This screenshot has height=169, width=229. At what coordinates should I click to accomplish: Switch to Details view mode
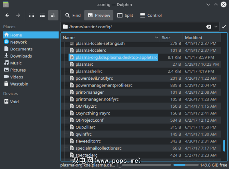pos(53,15)
